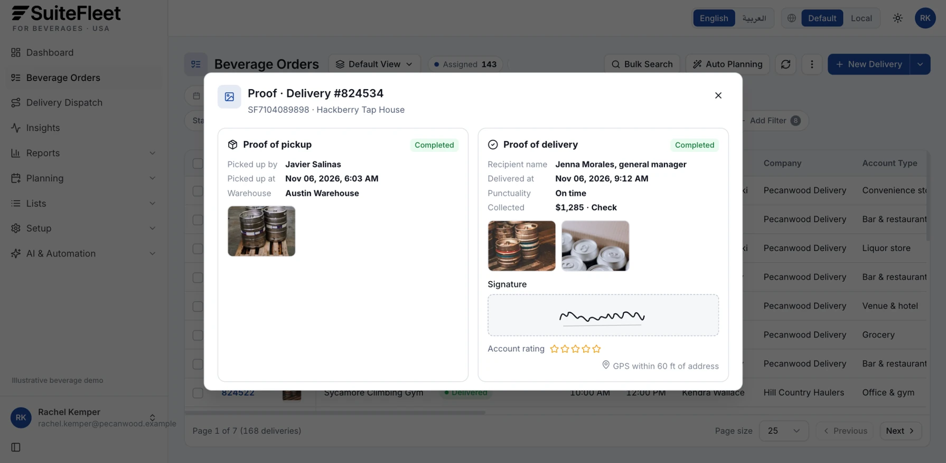Switch language to English
This screenshot has width=946, height=463.
pyautogui.click(x=714, y=18)
